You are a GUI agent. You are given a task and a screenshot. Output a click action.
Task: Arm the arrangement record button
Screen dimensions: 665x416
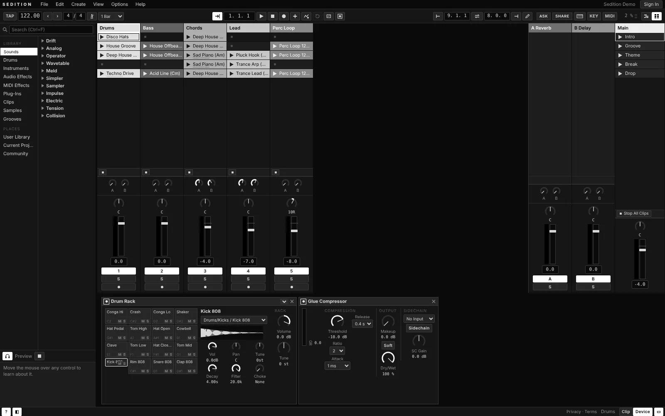point(283,16)
